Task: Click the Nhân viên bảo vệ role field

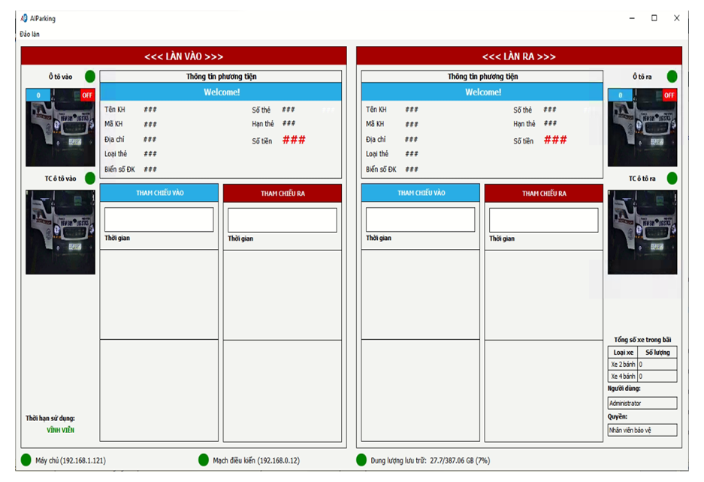Action: click(642, 430)
